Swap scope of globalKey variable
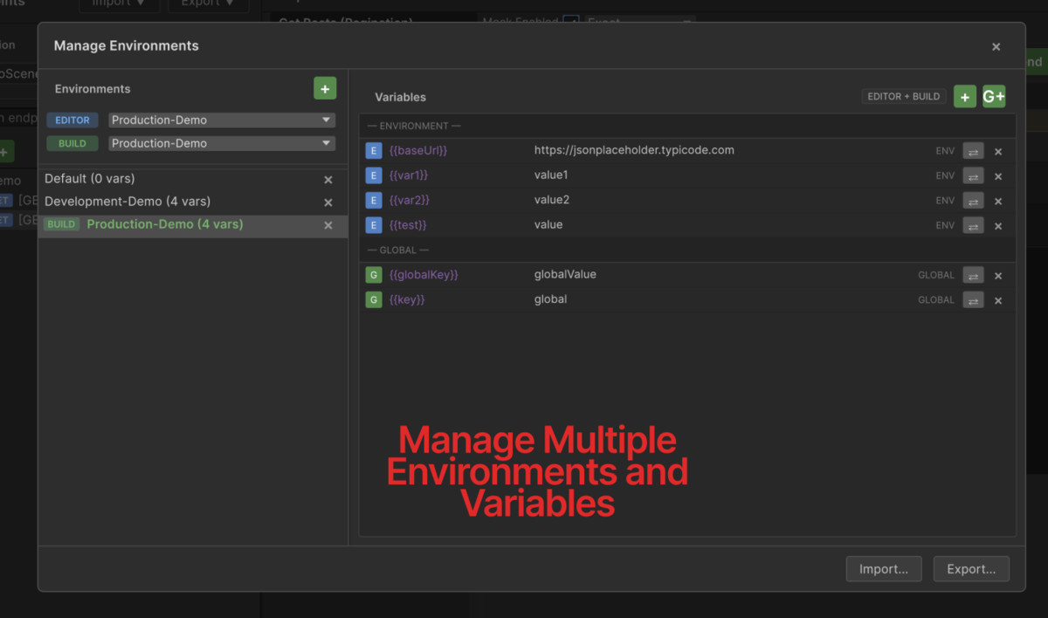The height and width of the screenshot is (618, 1048). click(973, 275)
